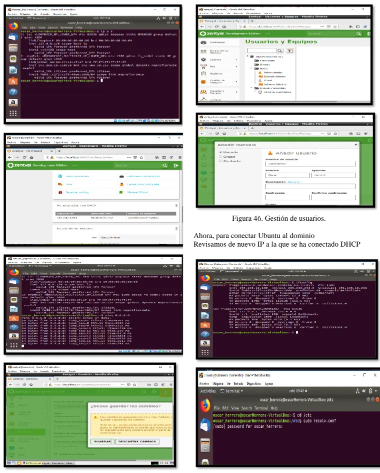
Task: Select the Grupo radio option
Action: tap(220, 157)
